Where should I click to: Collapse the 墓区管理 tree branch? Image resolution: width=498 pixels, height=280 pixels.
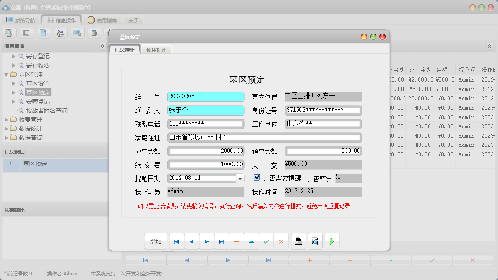click(x=5, y=74)
